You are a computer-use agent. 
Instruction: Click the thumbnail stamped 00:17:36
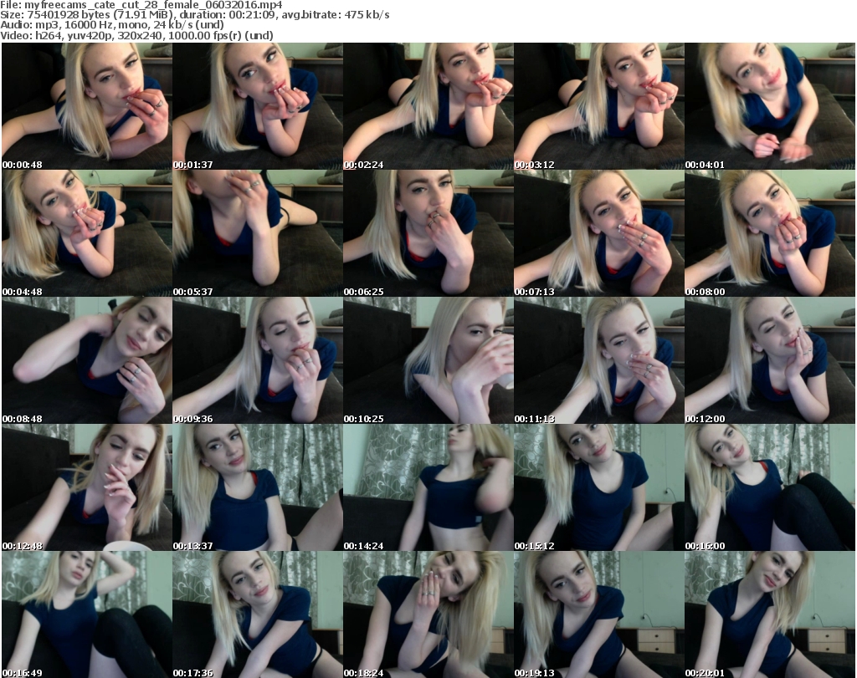tap(258, 614)
